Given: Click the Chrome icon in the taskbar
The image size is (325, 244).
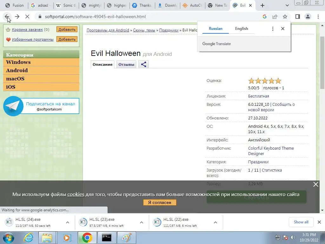Looking at the screenshot, I should click(x=87, y=238).
